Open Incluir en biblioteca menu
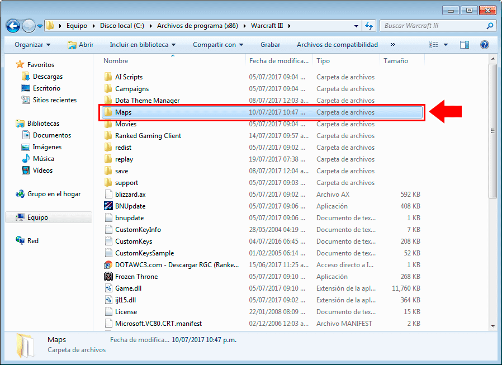Viewport: 502px width, 365px height. pos(143,45)
